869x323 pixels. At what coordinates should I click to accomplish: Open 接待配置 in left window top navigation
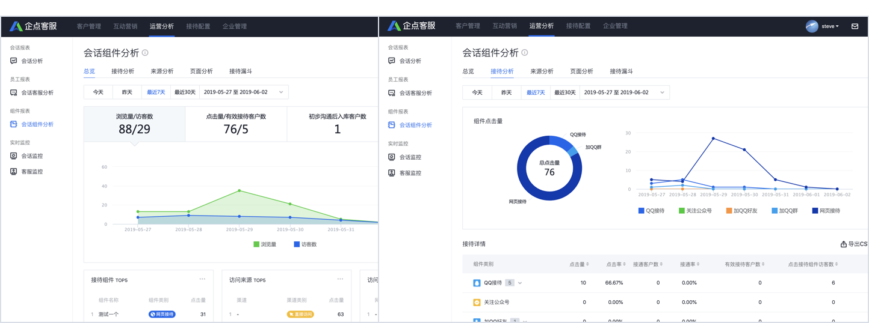(x=198, y=26)
